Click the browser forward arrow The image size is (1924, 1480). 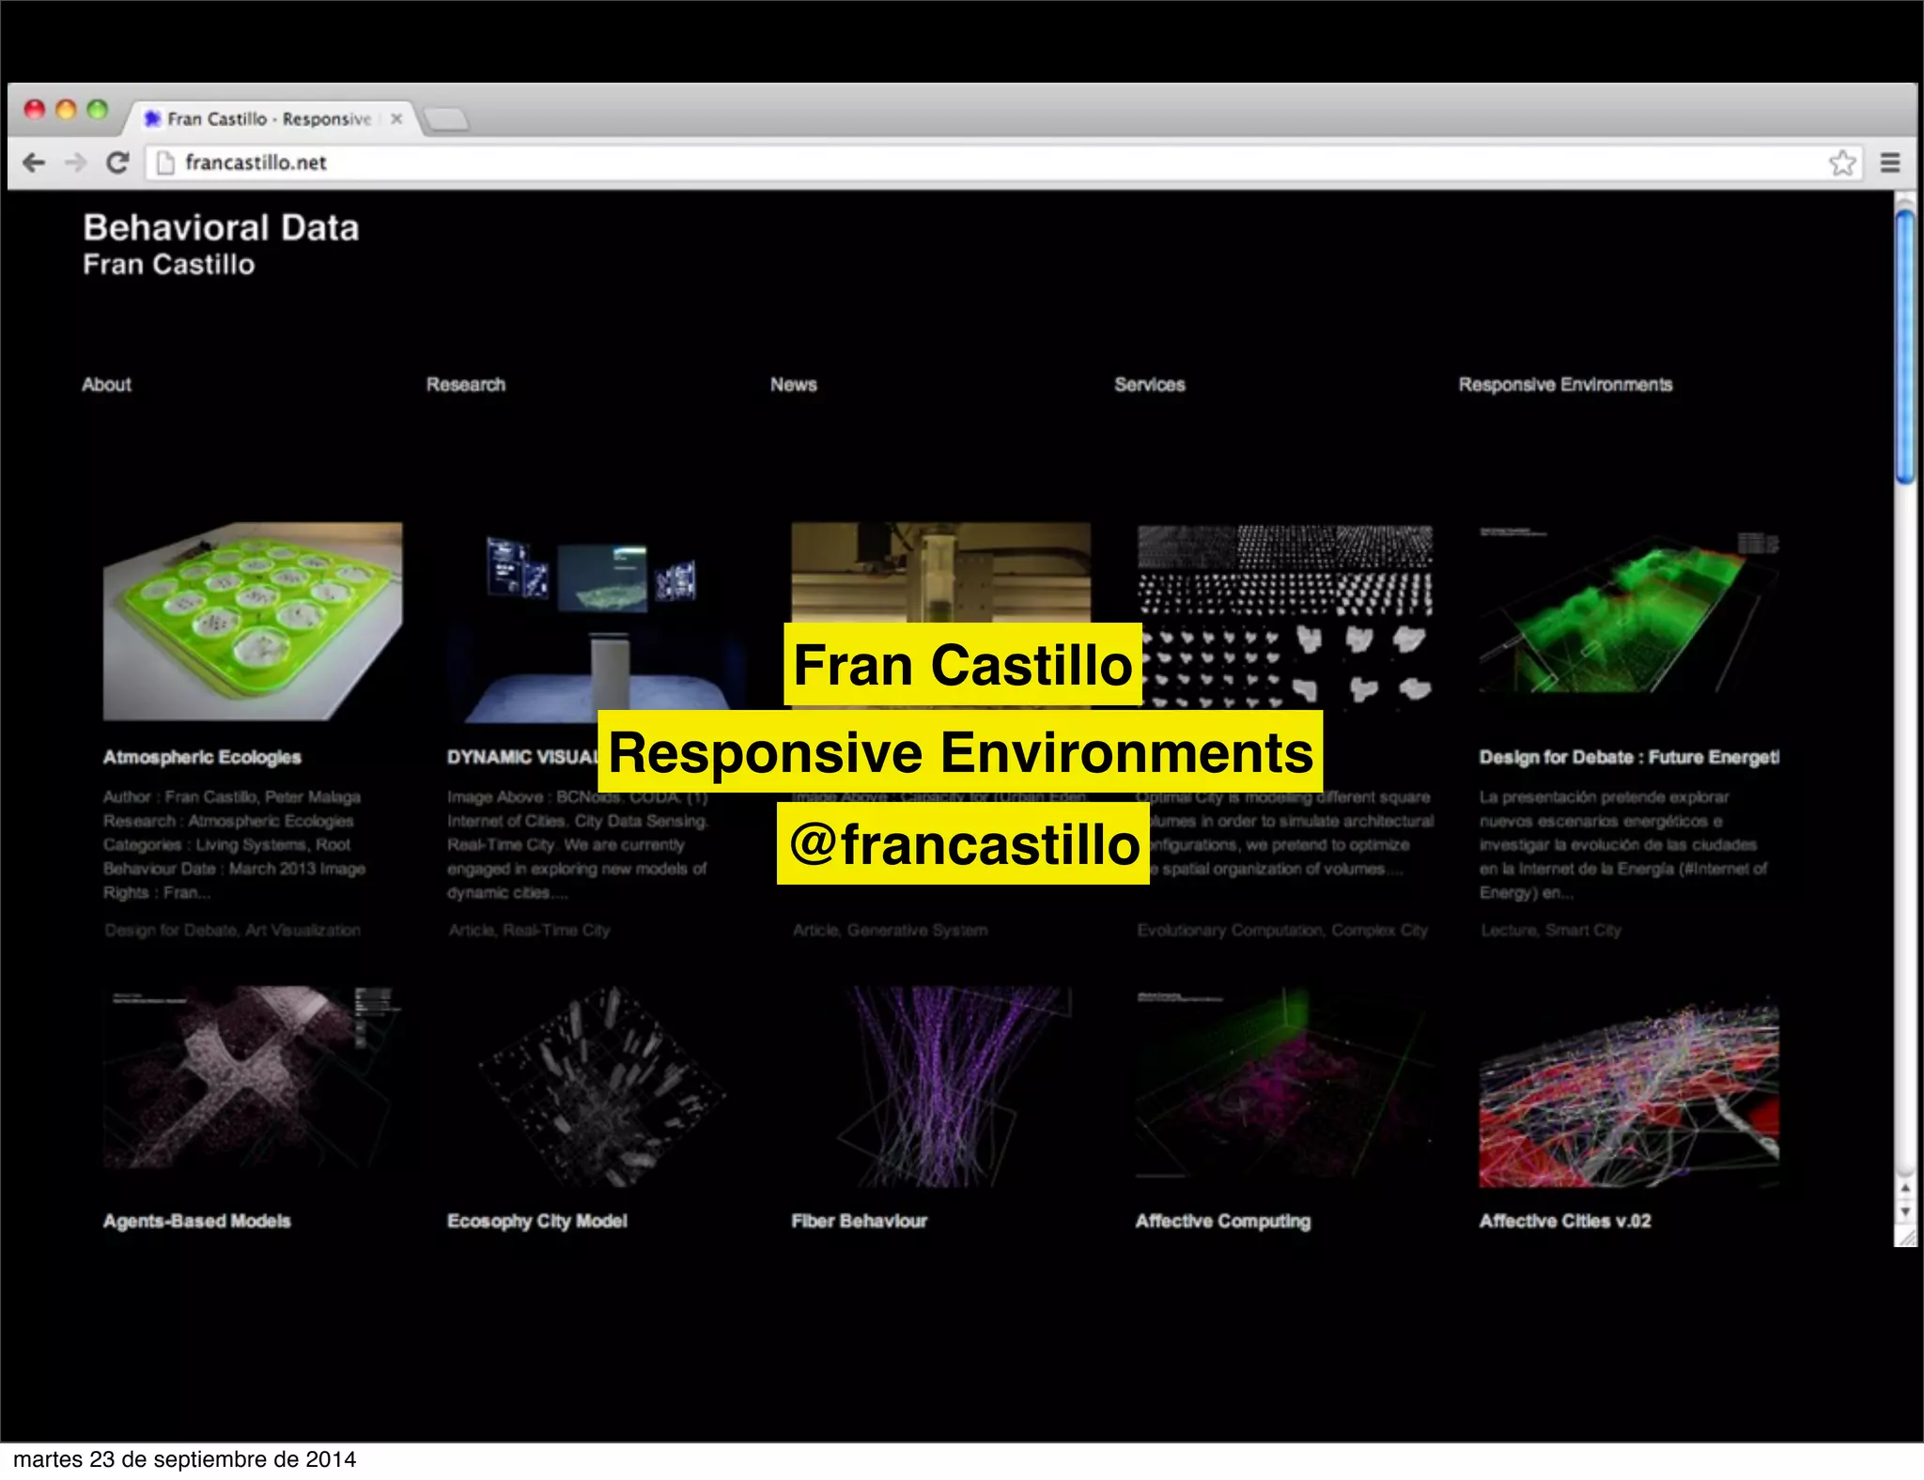(x=75, y=162)
